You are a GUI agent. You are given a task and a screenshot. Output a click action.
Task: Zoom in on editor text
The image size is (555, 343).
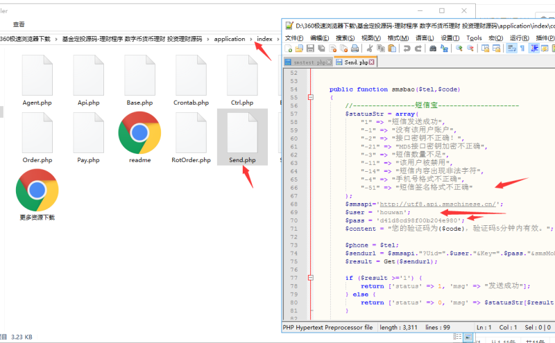click(459, 49)
